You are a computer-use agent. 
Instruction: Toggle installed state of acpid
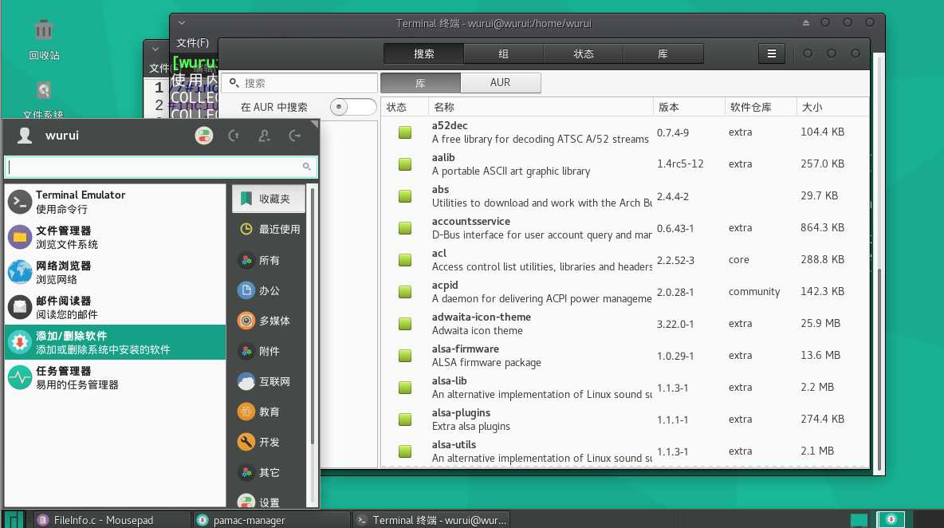tap(405, 292)
